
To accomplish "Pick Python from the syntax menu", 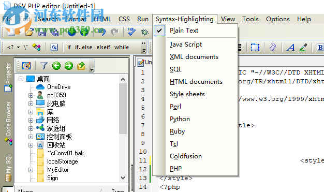I will tap(195, 119).
